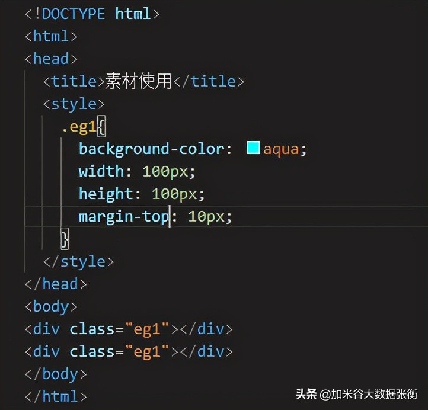Click the height property name
Image resolution: width=428 pixels, height=410 pixels.
point(106,194)
